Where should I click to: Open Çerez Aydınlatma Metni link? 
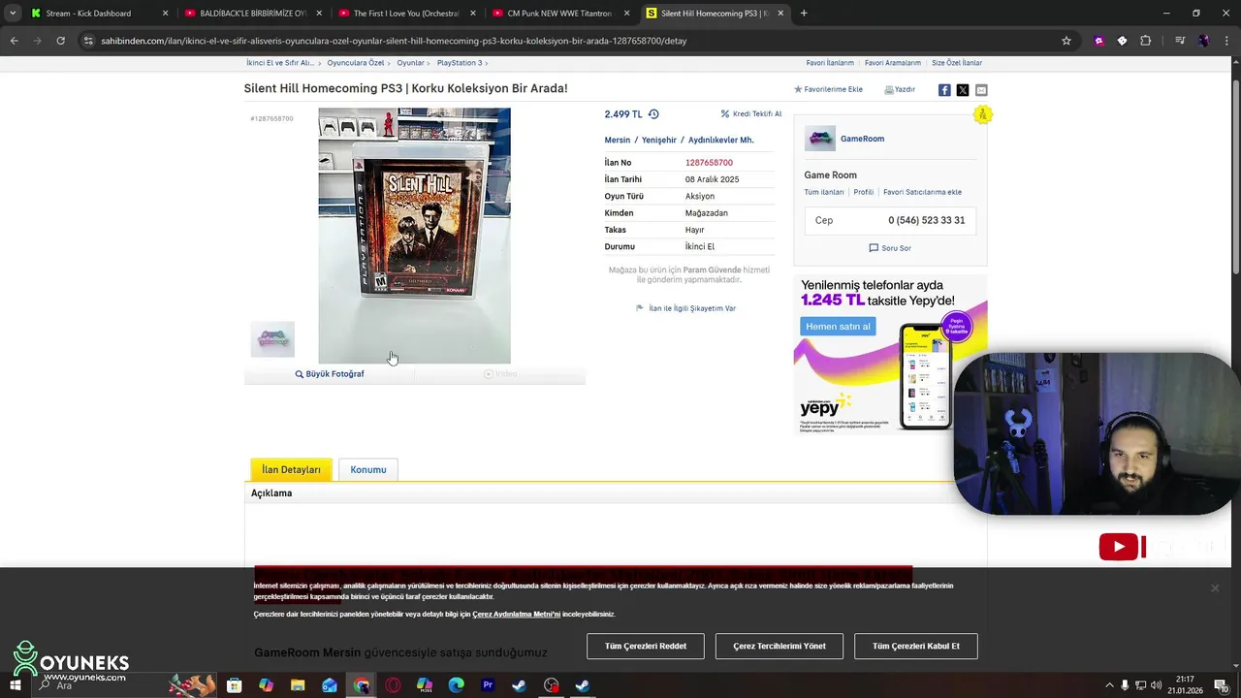pyautogui.click(x=516, y=614)
